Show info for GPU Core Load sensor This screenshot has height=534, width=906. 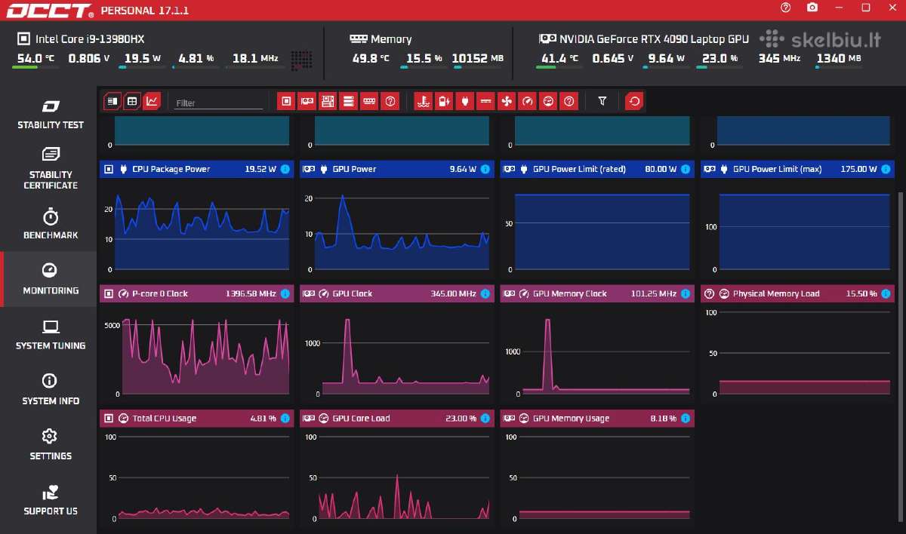click(x=485, y=418)
